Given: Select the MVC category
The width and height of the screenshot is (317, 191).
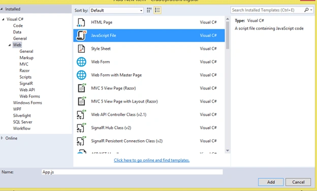Looking at the screenshot, I should (24, 64).
